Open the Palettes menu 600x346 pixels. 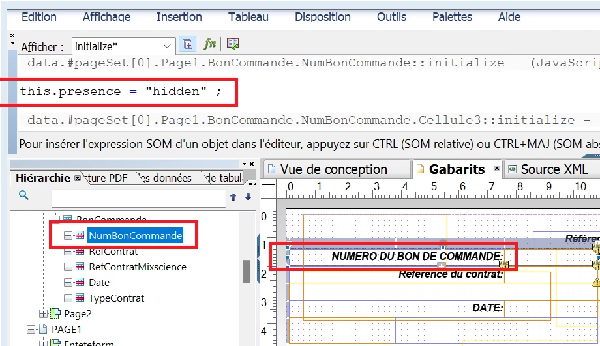point(453,17)
